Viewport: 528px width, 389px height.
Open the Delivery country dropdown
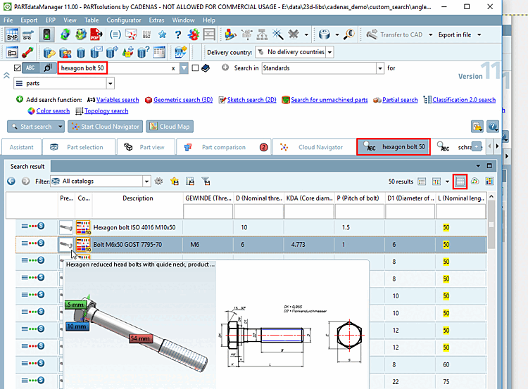pos(329,52)
